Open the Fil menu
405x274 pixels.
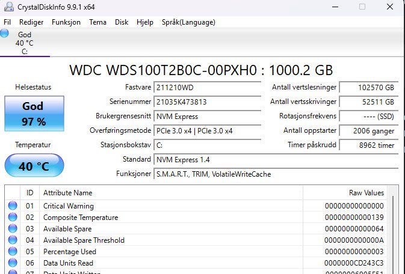pos(7,22)
